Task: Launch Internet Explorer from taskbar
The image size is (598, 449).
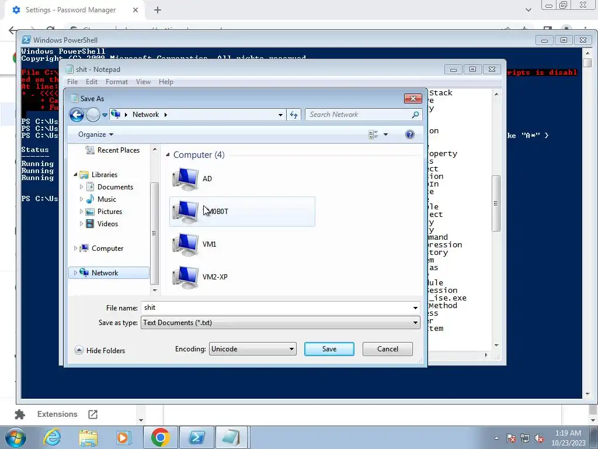Action: coord(52,437)
